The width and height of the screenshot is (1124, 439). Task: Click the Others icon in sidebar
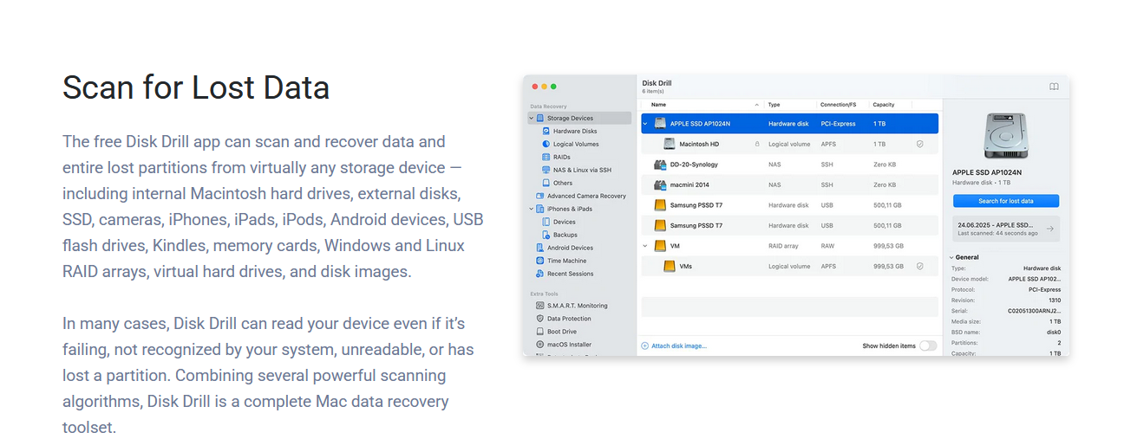point(546,183)
